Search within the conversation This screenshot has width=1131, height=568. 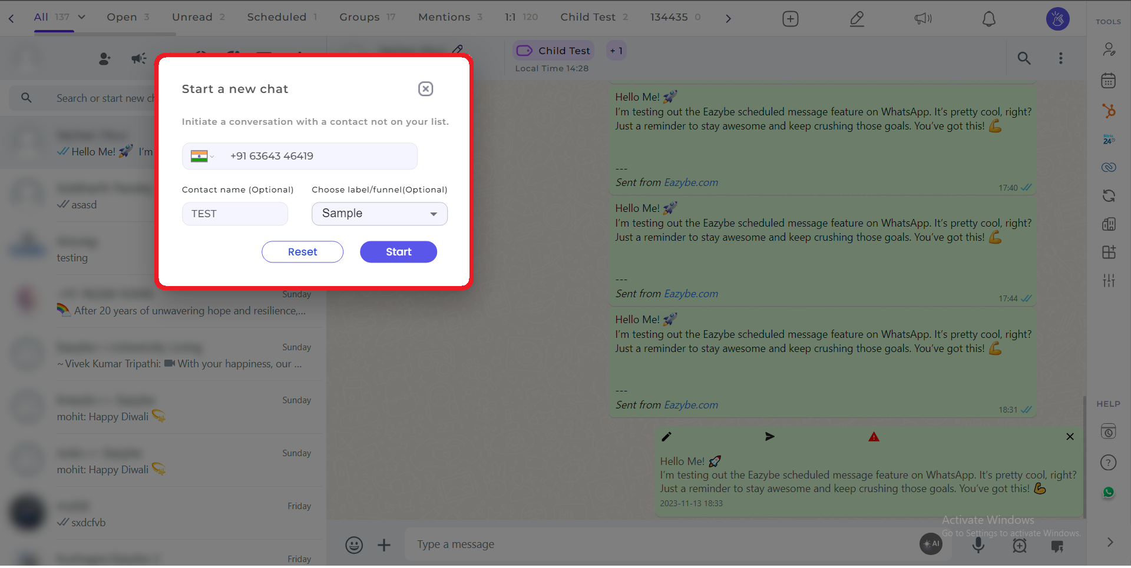(1024, 58)
